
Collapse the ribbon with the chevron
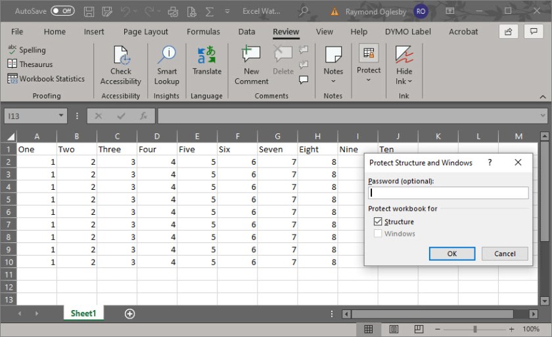(x=543, y=97)
